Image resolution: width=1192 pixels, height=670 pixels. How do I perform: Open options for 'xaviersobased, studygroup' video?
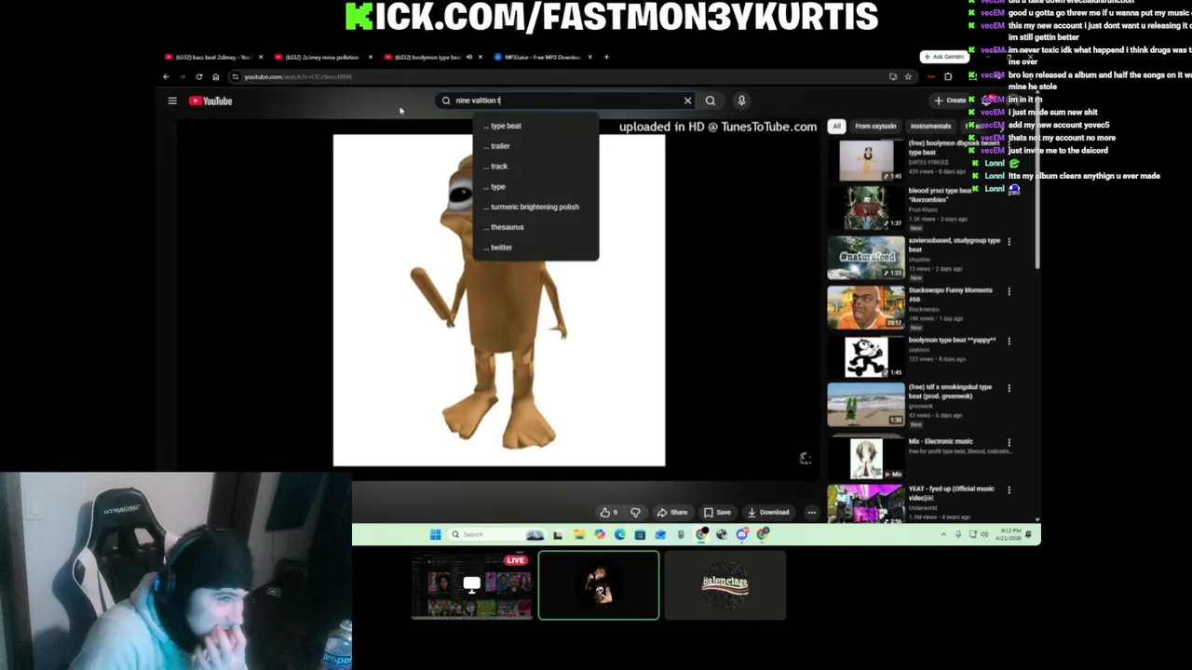coord(1009,242)
